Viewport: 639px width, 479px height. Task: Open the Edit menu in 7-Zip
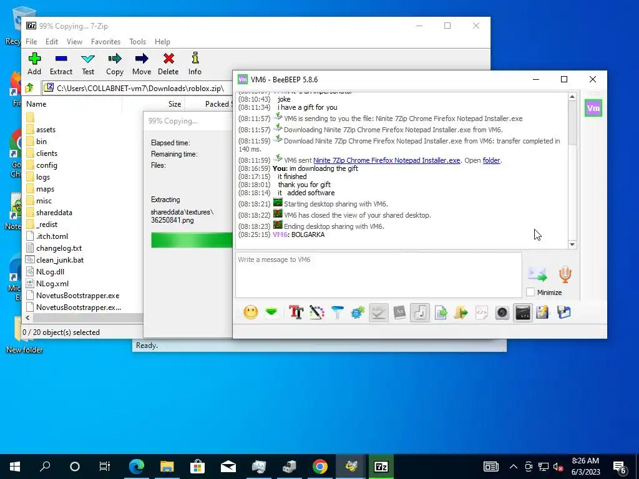(52, 42)
